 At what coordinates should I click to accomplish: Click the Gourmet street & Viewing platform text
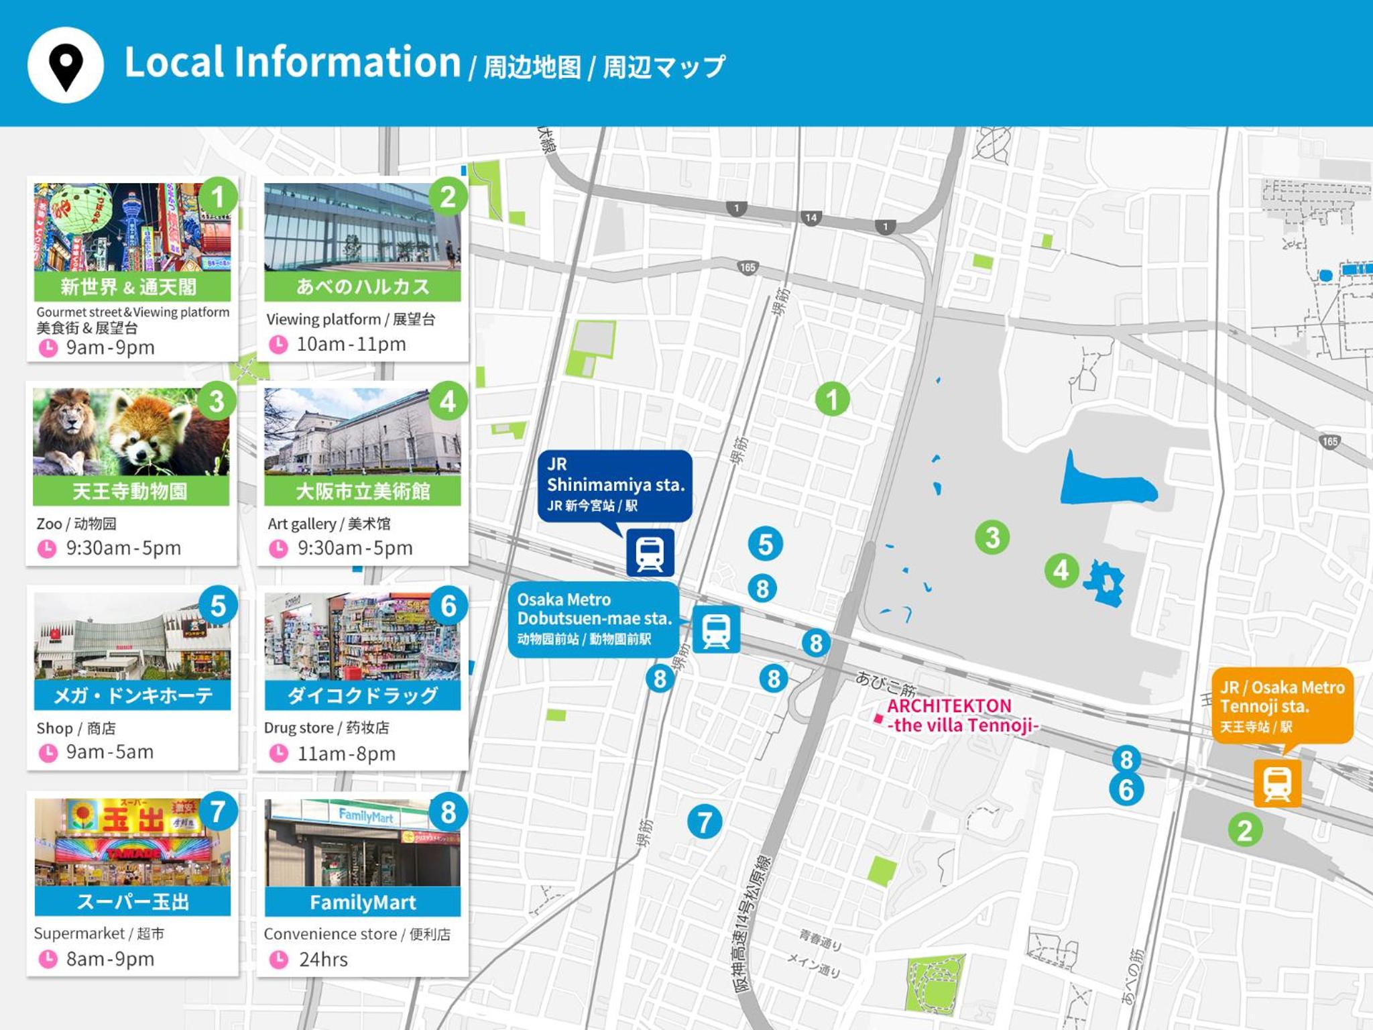point(133,312)
